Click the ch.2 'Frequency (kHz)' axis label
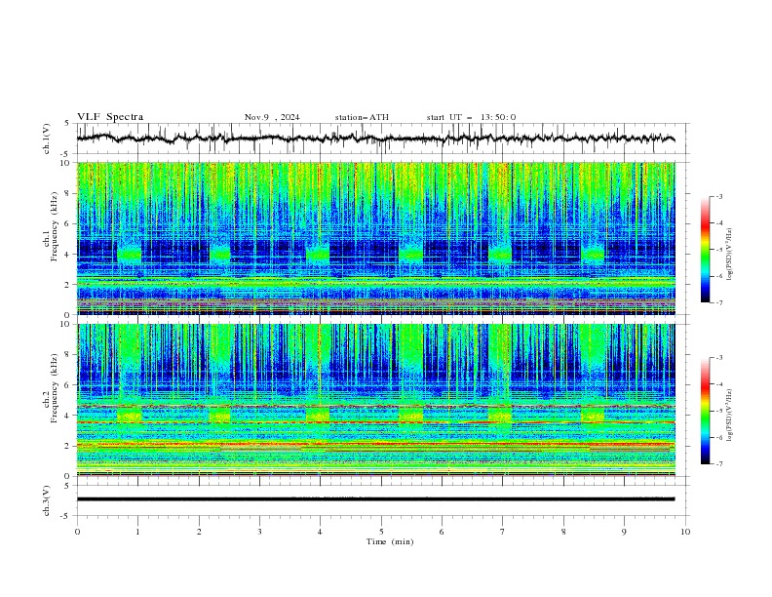772x597 pixels. (54, 388)
